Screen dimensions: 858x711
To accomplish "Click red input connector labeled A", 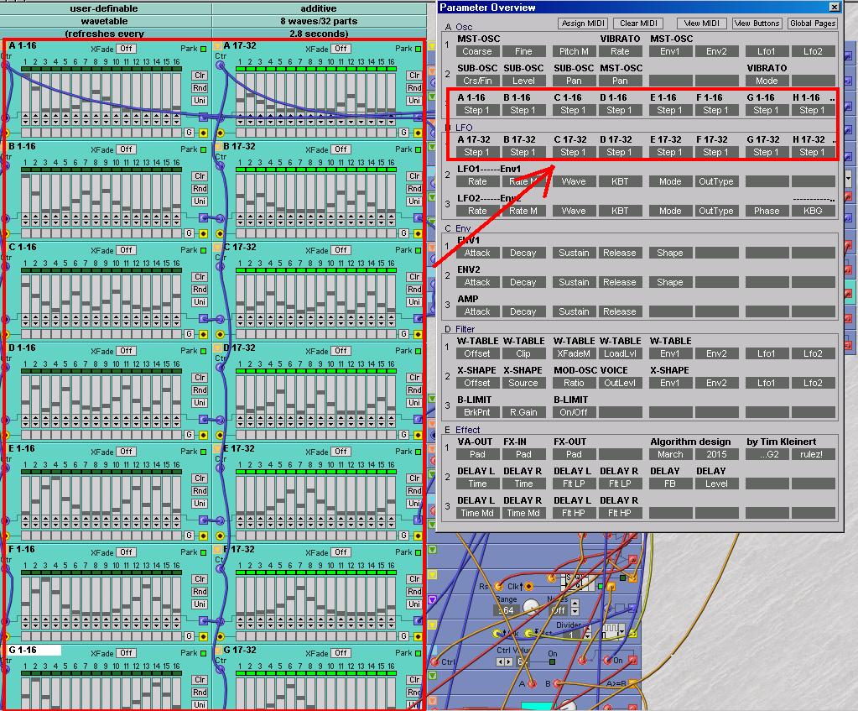I will (x=532, y=684).
